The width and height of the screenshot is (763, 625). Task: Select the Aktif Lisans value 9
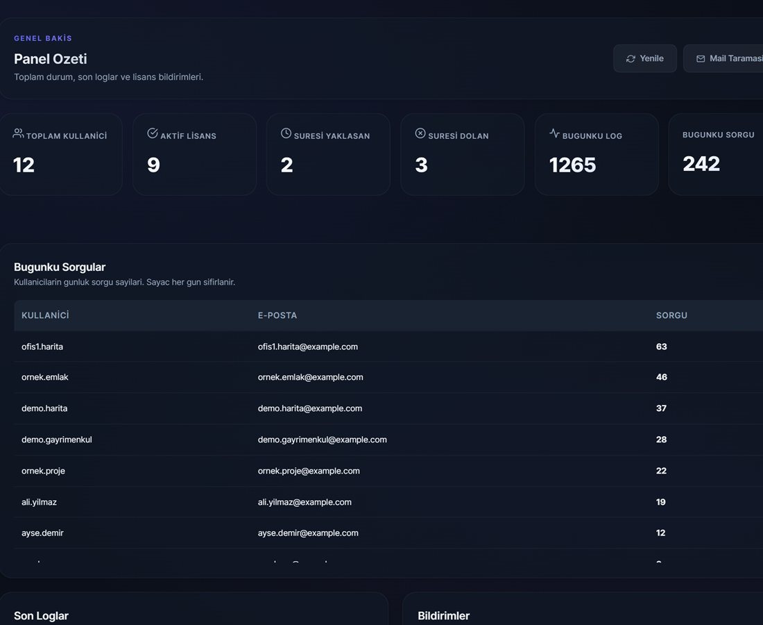(x=153, y=165)
